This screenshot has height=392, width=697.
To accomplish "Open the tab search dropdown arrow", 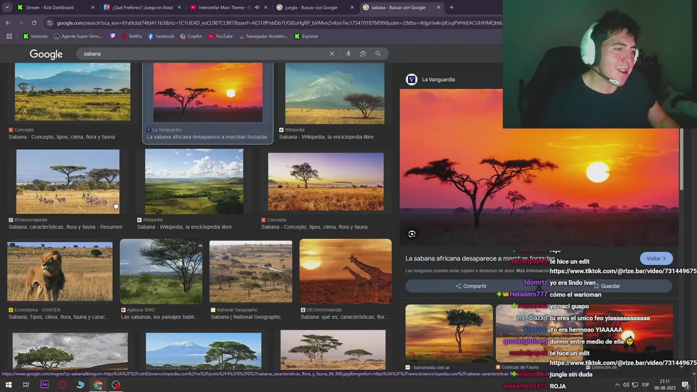I will (x=7, y=8).
